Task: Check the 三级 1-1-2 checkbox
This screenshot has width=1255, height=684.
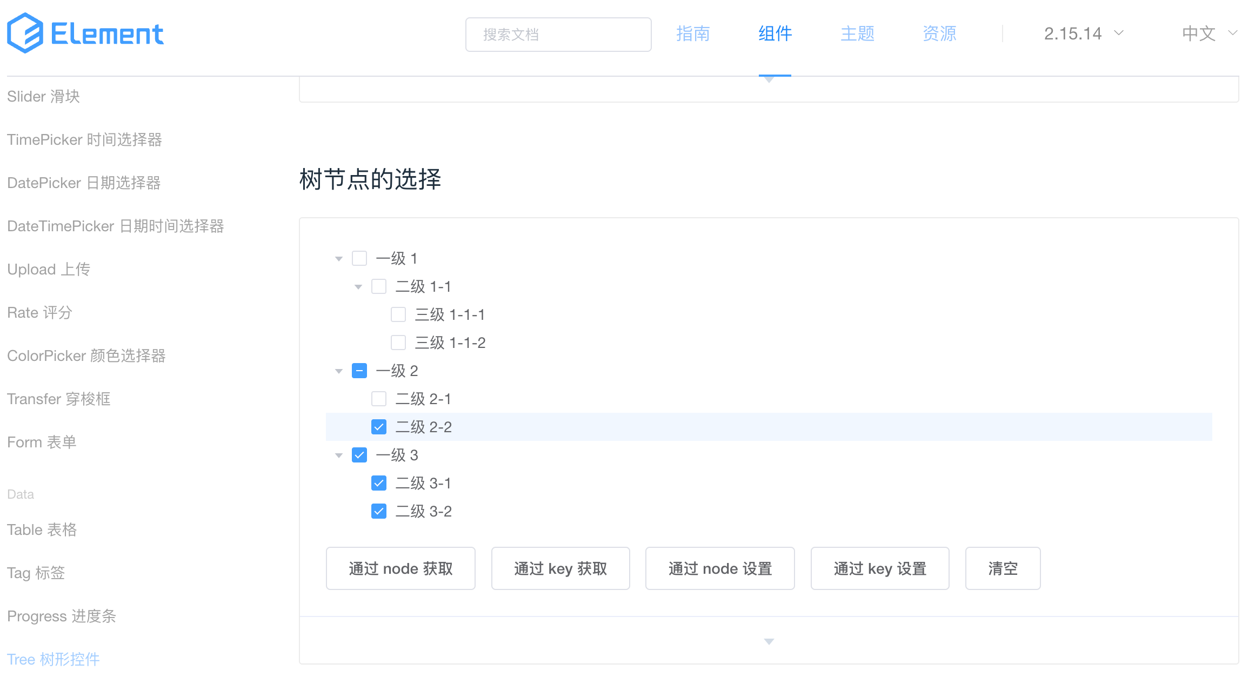Action: 398,343
